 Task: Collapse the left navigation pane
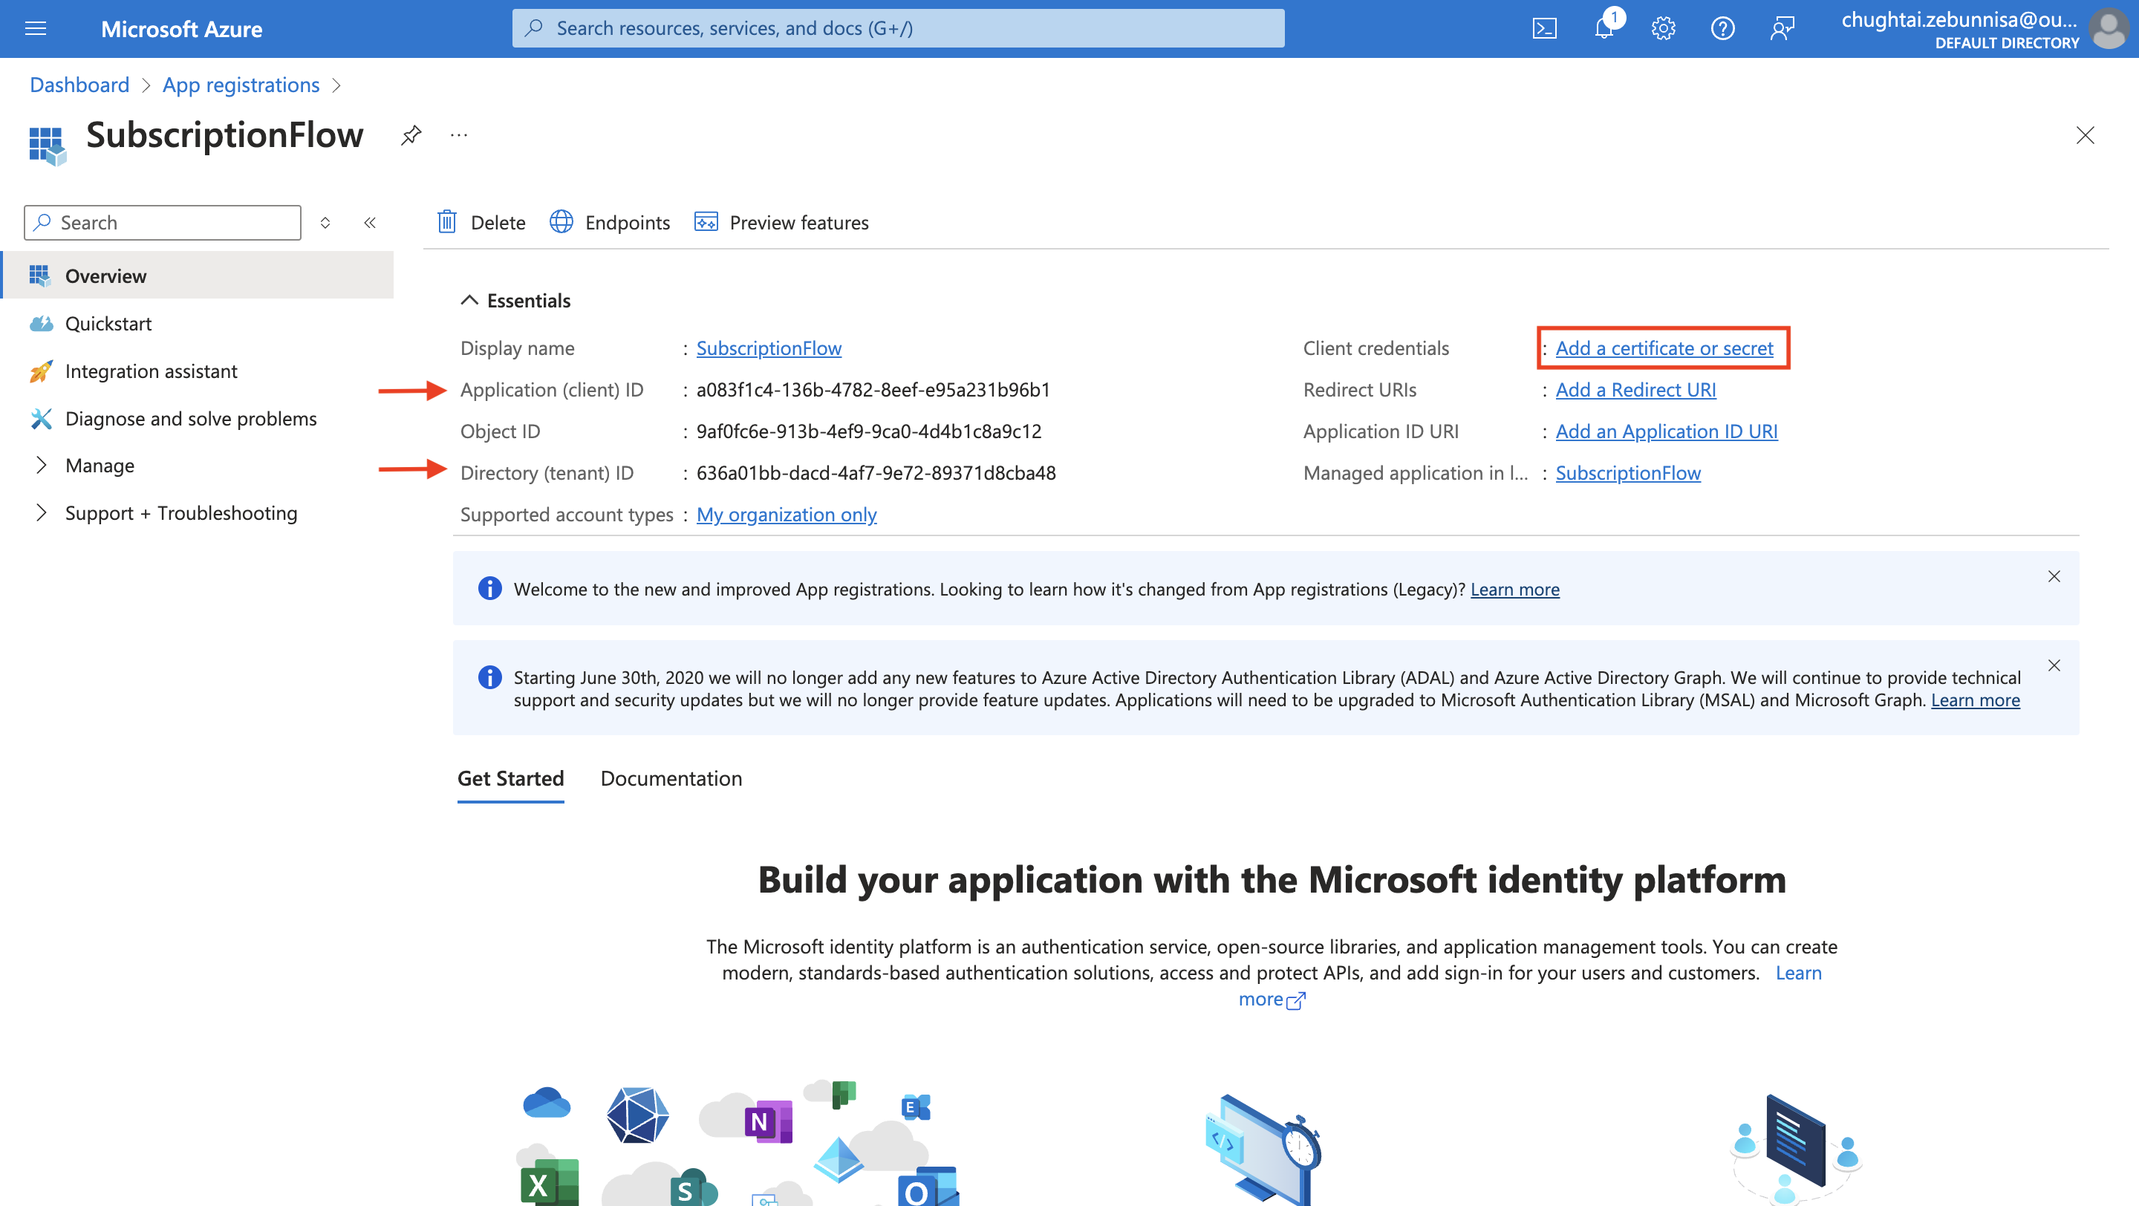371,223
